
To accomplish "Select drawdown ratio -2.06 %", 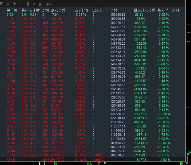I will tap(163, 52).
